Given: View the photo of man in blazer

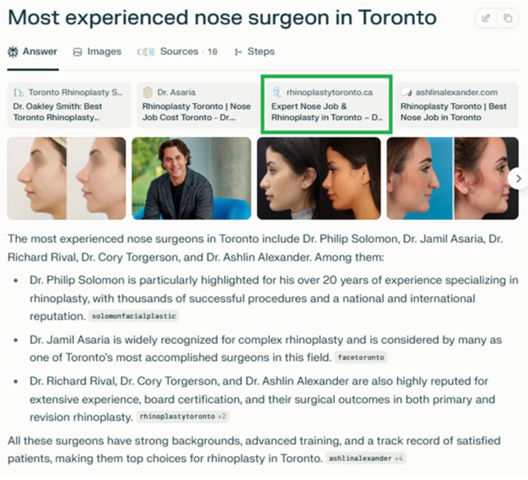Looking at the screenshot, I should pyautogui.click(x=191, y=179).
